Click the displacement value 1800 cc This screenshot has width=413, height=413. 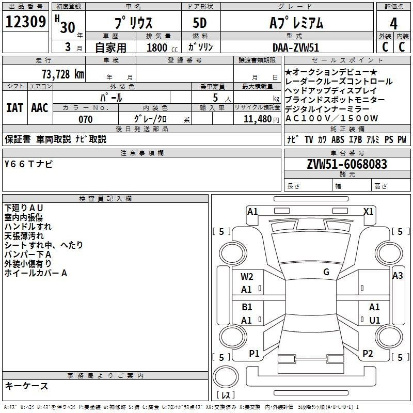(162, 47)
